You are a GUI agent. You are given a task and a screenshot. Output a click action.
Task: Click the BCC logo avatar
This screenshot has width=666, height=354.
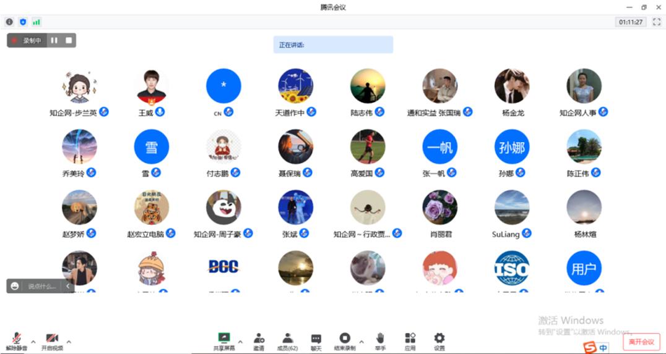[x=224, y=268]
